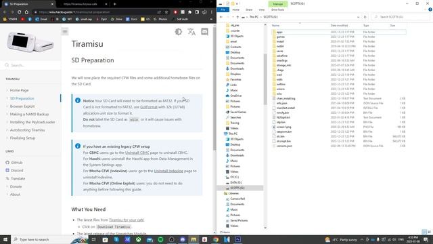The height and width of the screenshot is (244, 433).
Task: Open Finalizing Setup sidebar page
Action: point(22,138)
